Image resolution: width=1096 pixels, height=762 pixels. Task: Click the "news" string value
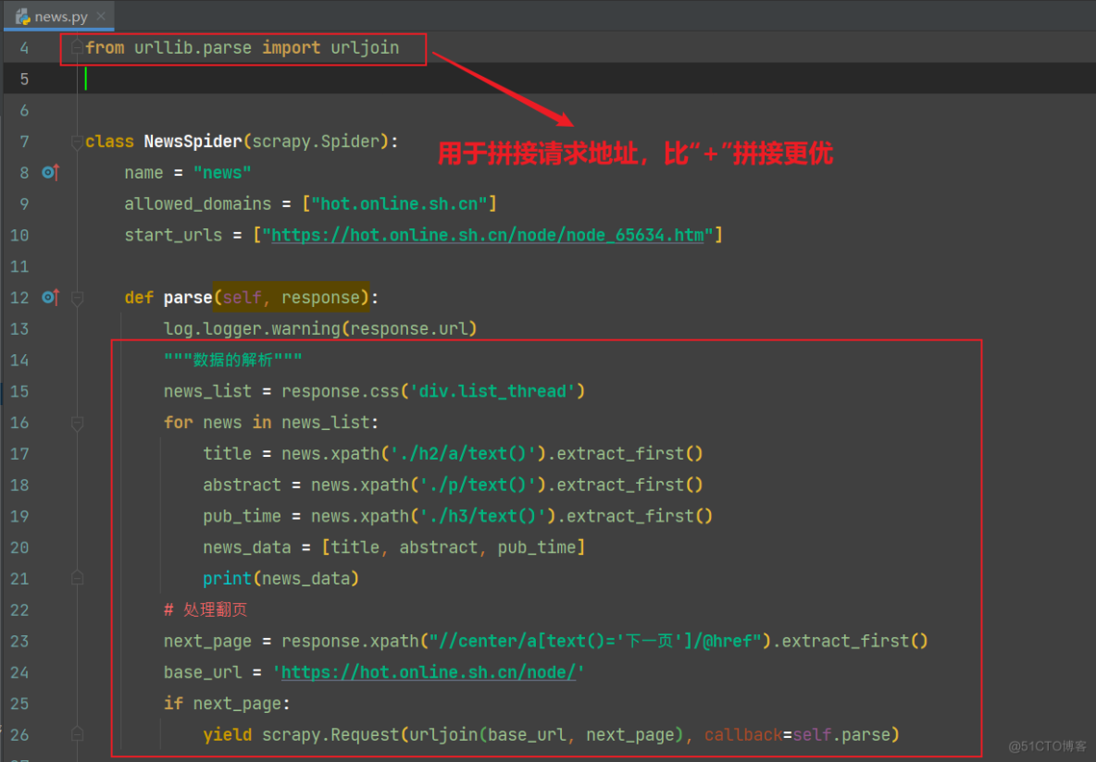pos(222,173)
